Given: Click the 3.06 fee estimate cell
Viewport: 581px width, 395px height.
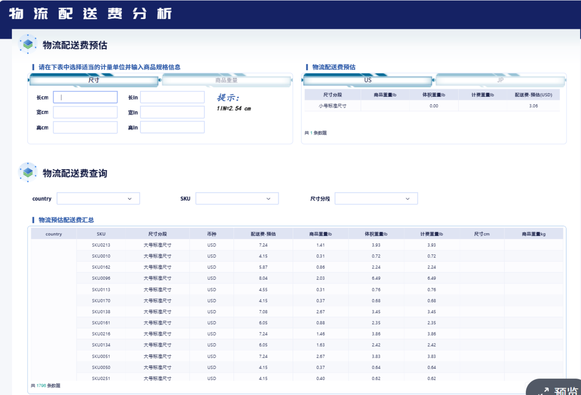Looking at the screenshot, I should [x=534, y=106].
